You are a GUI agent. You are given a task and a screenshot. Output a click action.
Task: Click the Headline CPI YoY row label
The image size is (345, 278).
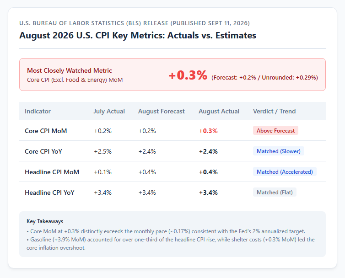(49, 192)
